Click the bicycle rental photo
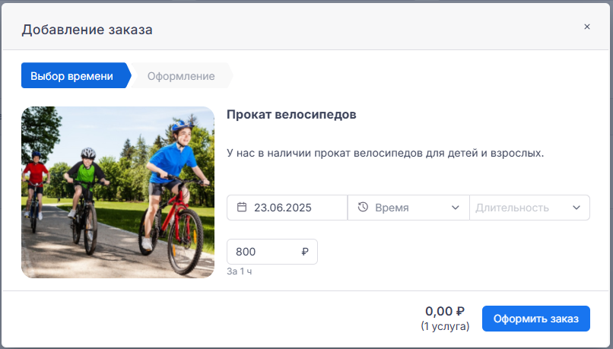The width and height of the screenshot is (613, 349). (x=118, y=192)
